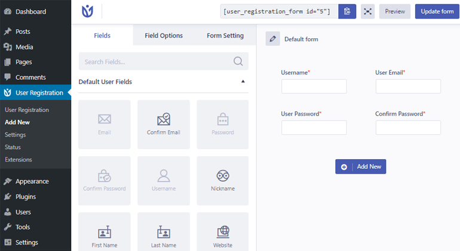The width and height of the screenshot is (460, 251).
Task: Switch to the Form Setting tab
Action: [x=225, y=35]
